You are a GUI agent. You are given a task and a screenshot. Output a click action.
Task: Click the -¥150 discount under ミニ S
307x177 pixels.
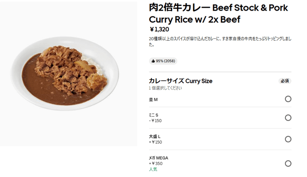pos(155,120)
